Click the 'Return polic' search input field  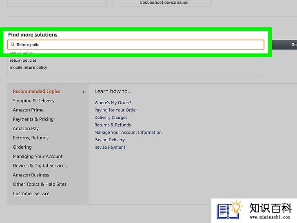135,45
